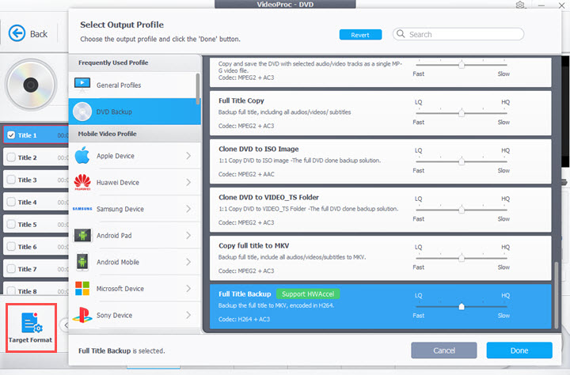Check the Title 7 checkbox
The height and width of the screenshot is (375, 570).
(x=11, y=269)
